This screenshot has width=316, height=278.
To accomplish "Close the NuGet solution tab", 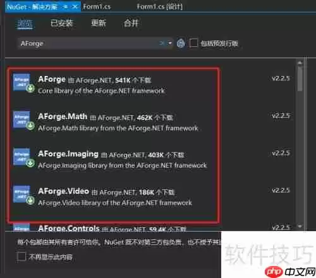I will [75, 7].
